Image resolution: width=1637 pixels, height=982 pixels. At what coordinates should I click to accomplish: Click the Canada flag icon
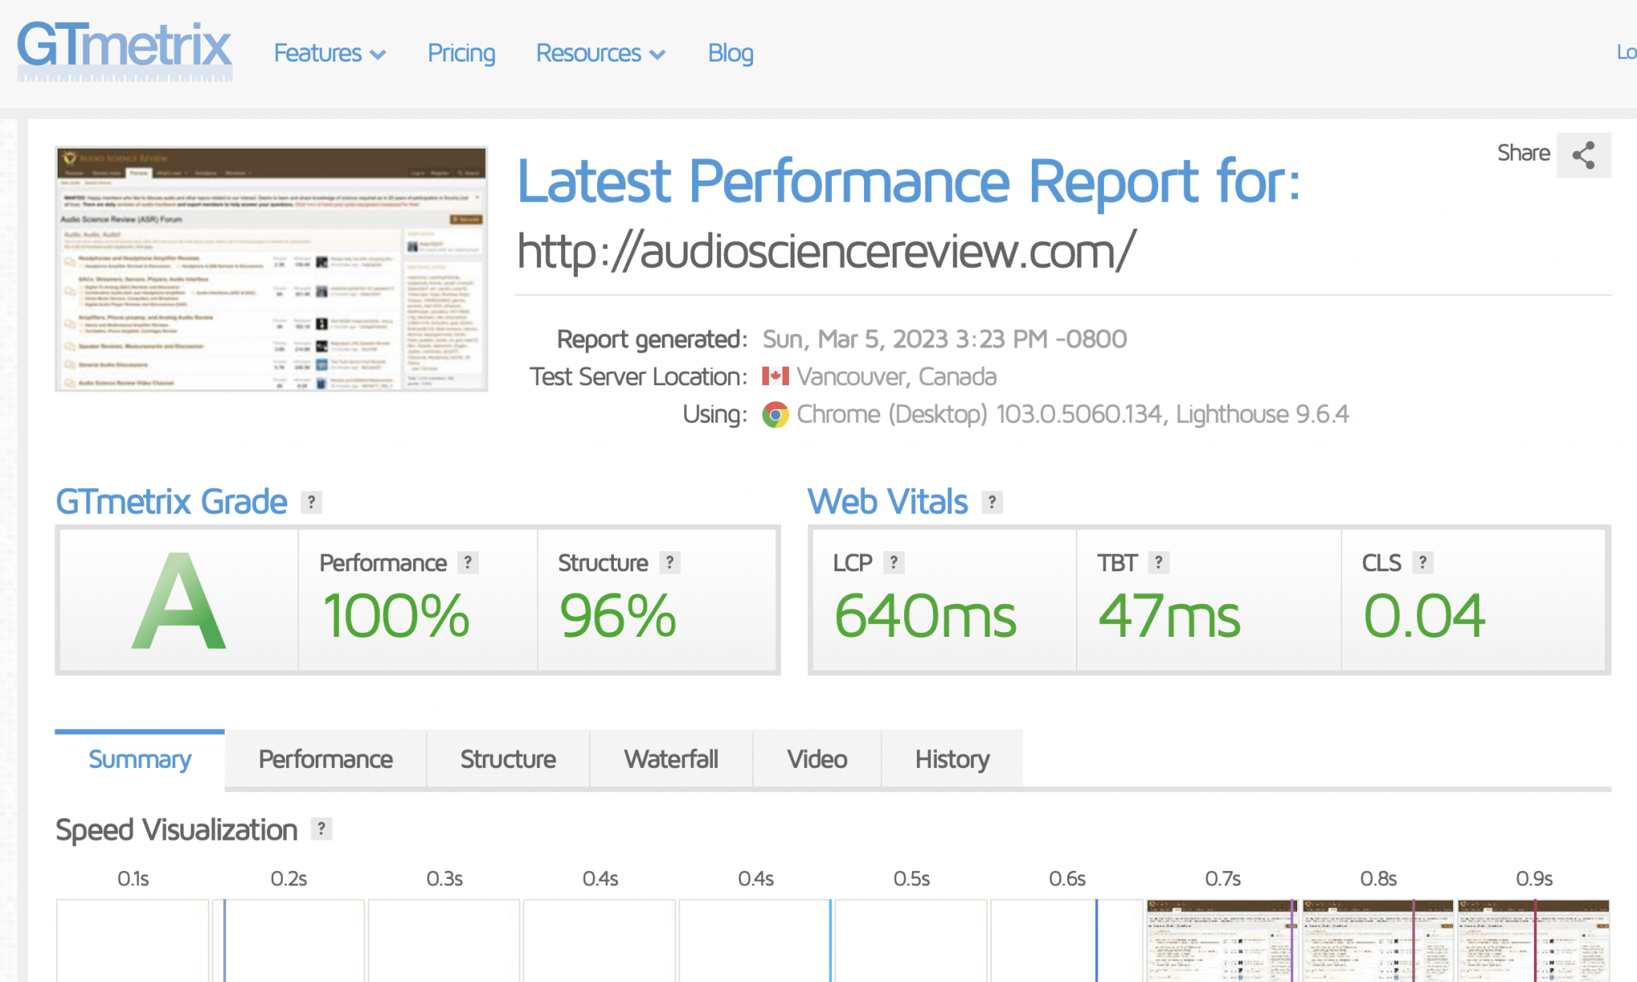pos(775,376)
